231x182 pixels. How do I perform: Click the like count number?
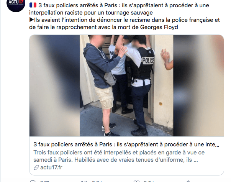(x=149, y=181)
